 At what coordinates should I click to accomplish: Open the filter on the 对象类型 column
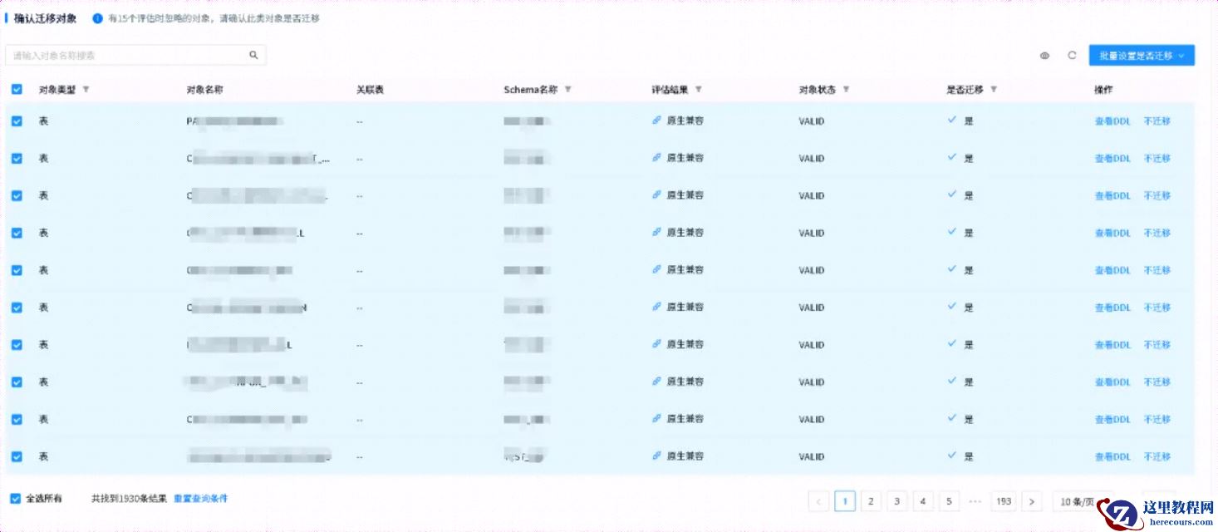86,90
